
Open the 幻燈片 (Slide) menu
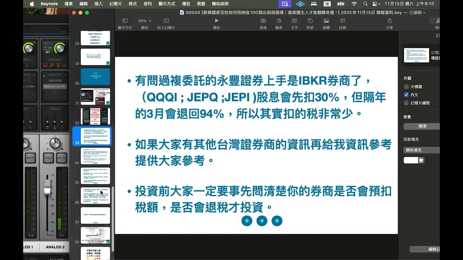tap(115, 4)
